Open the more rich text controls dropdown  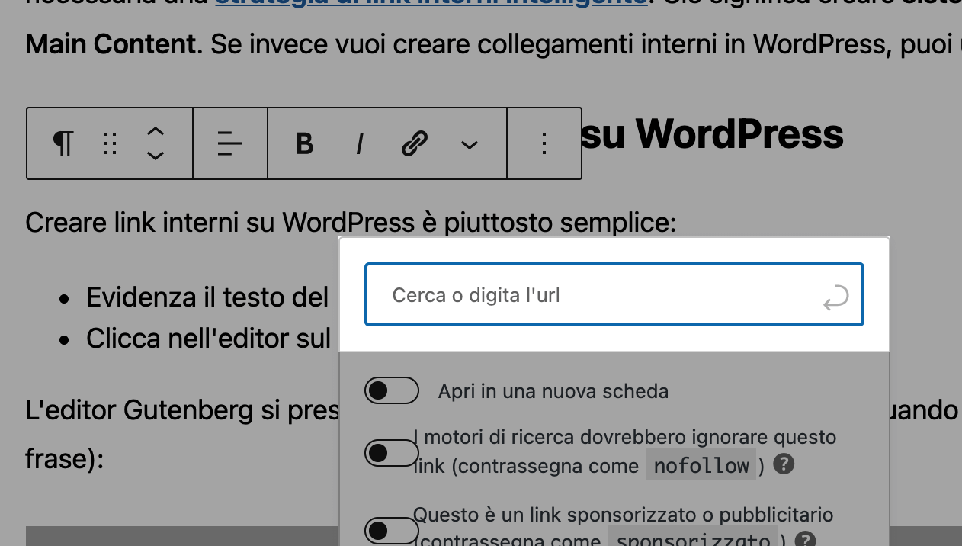point(470,144)
